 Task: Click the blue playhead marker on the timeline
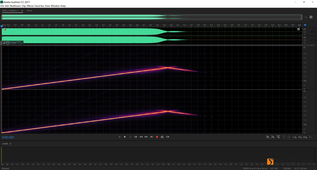click(x=2, y=26)
